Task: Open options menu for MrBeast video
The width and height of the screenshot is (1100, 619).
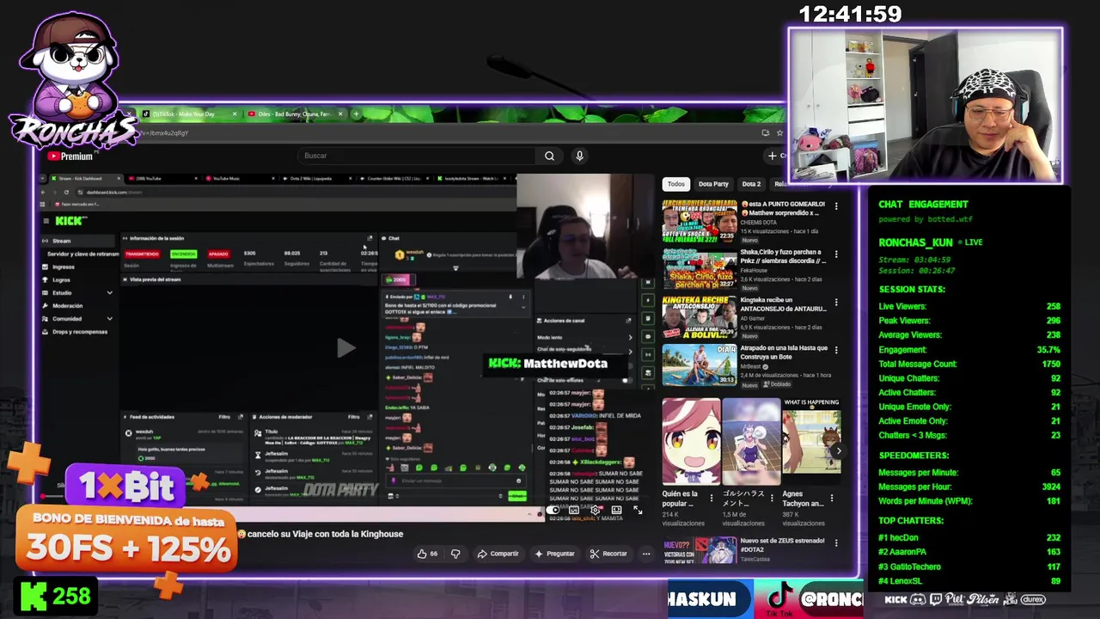Action: 836,350
